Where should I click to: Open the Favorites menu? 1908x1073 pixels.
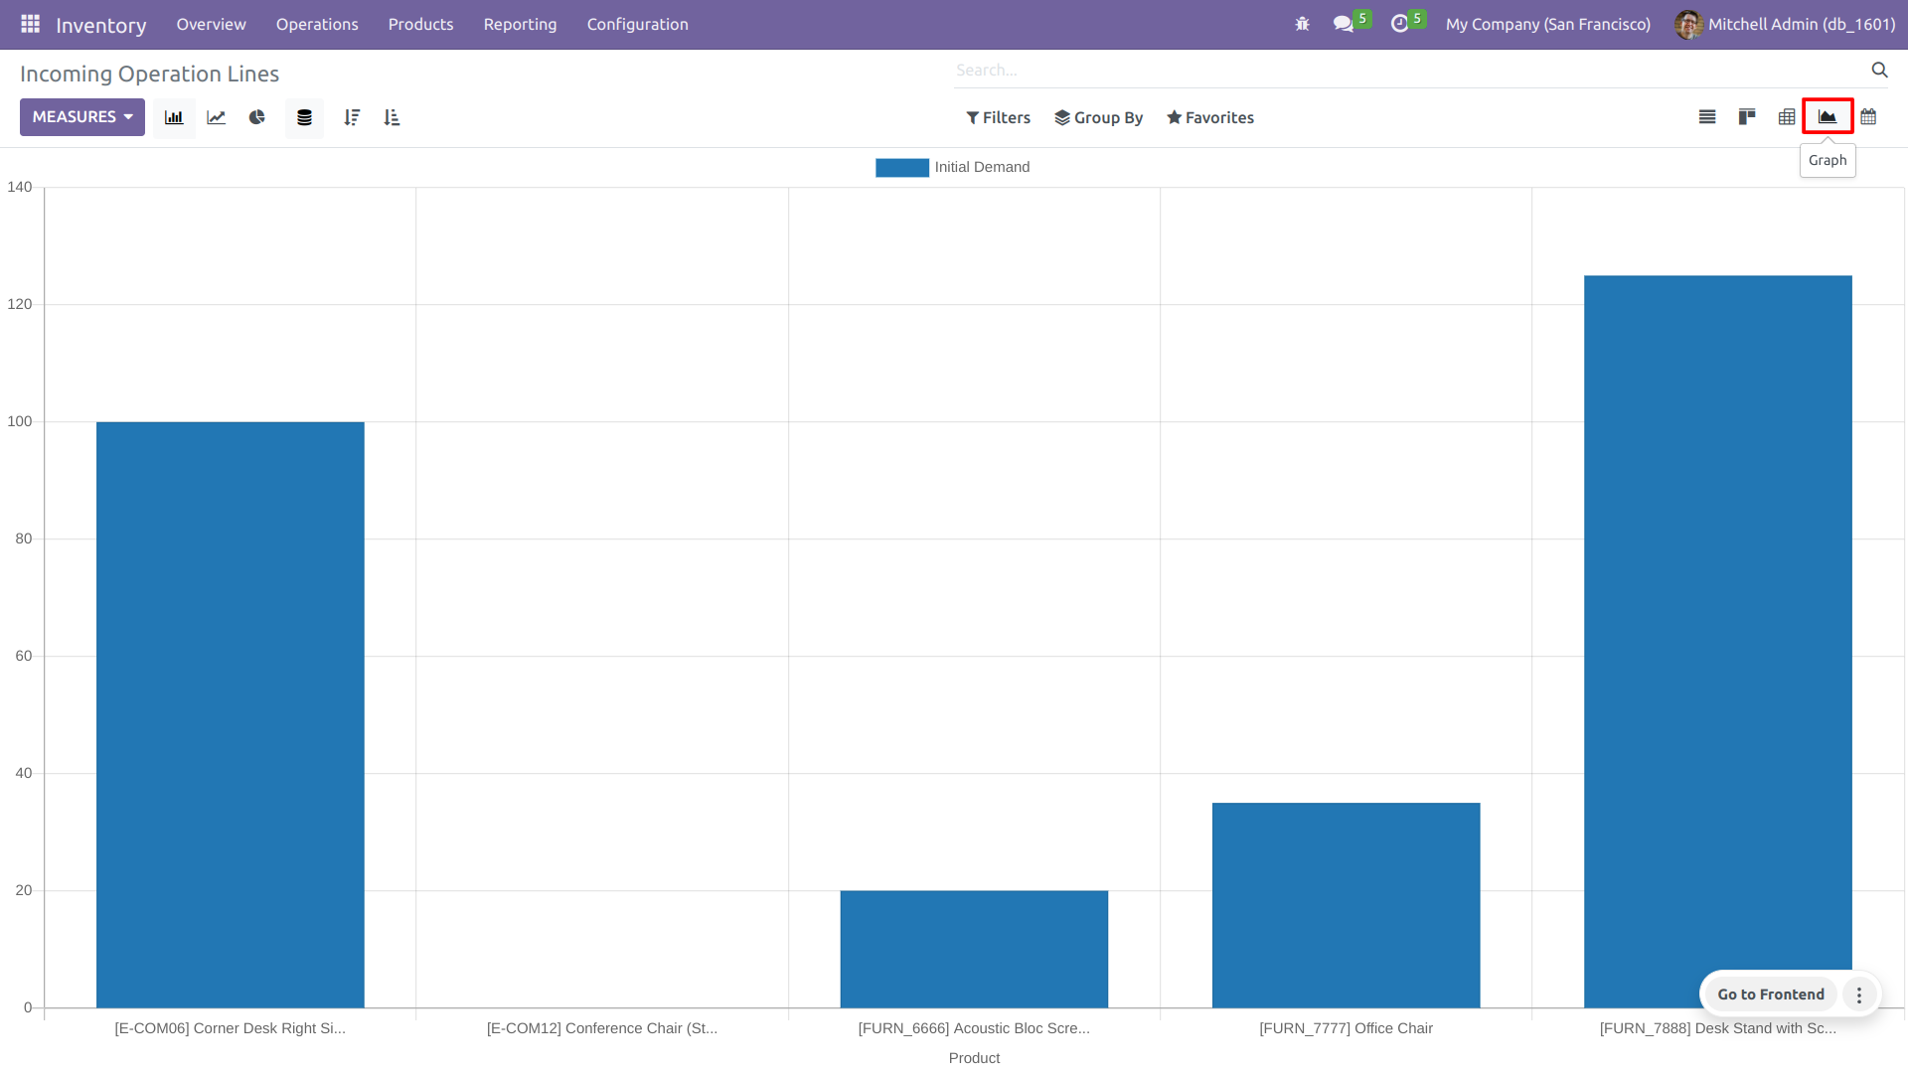pos(1209,117)
